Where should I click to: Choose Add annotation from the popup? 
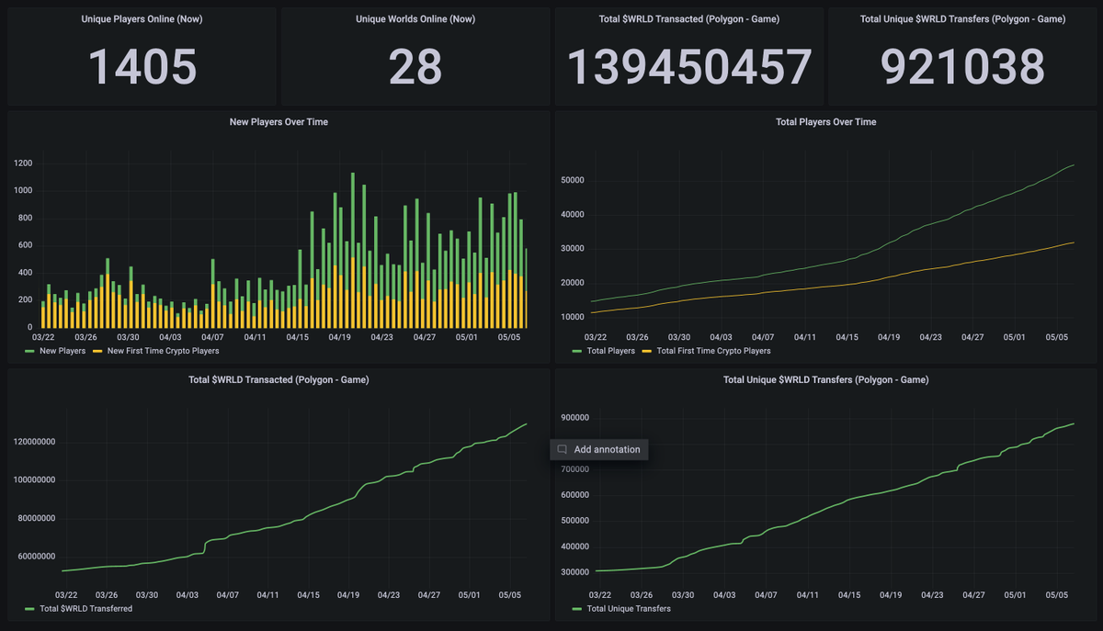(x=599, y=450)
